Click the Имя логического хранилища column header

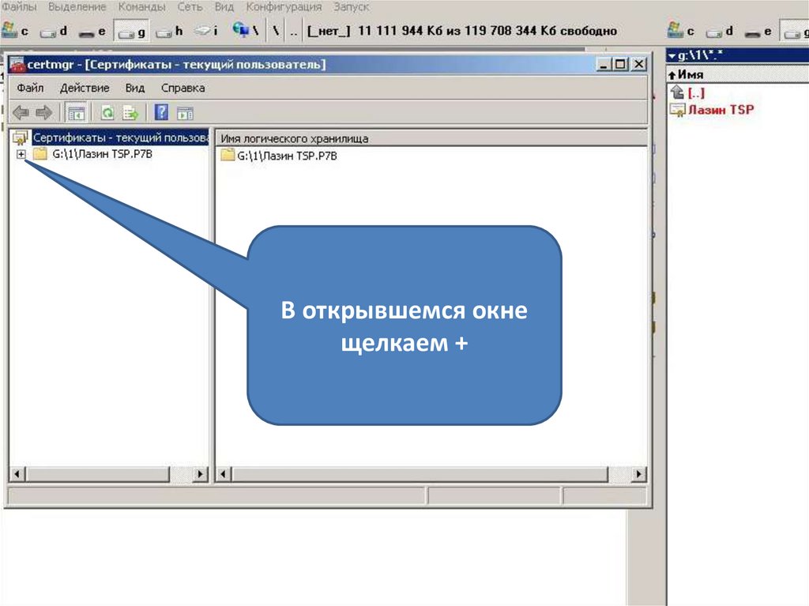coord(431,138)
